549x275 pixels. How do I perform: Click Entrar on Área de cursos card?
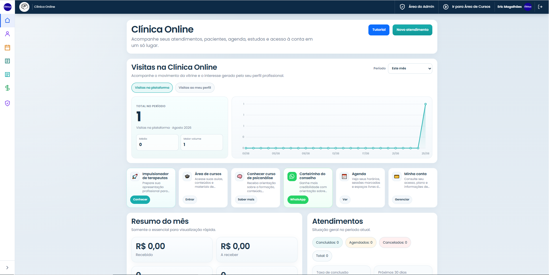pyautogui.click(x=190, y=200)
